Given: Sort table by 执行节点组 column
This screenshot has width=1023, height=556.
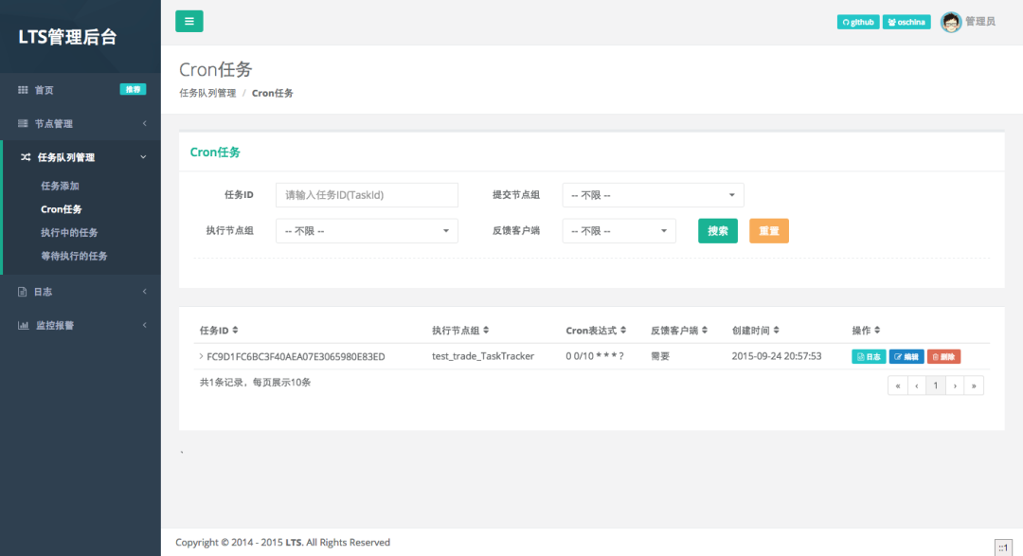Looking at the screenshot, I should pyautogui.click(x=460, y=331).
